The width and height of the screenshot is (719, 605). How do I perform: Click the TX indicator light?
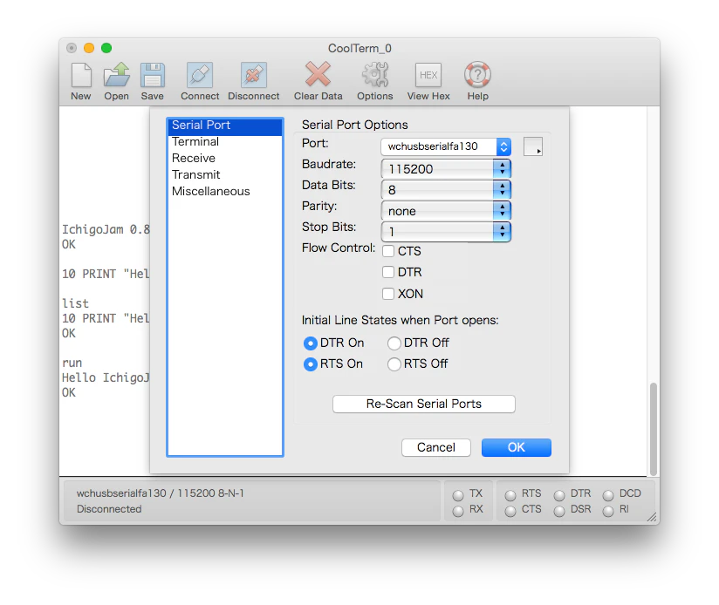[458, 495]
